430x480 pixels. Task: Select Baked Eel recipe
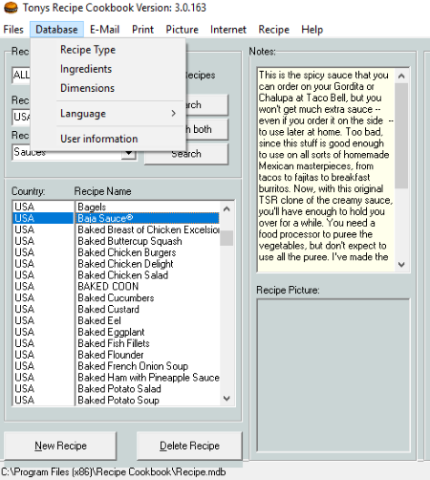pyautogui.click(x=148, y=320)
